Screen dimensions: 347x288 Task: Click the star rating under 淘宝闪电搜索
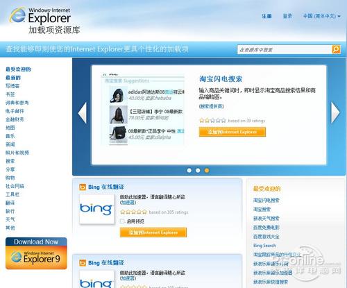[212, 120]
